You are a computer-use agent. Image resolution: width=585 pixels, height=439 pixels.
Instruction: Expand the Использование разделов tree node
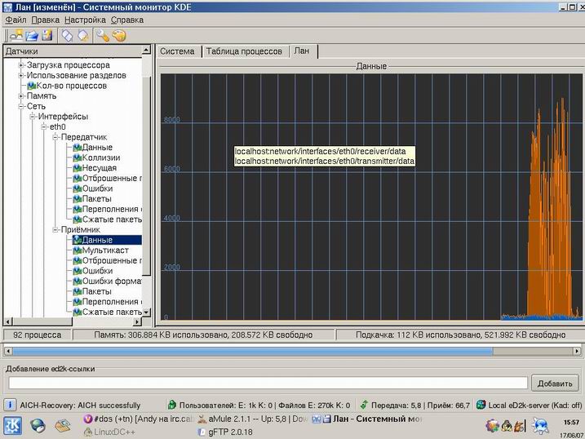tap(21, 75)
